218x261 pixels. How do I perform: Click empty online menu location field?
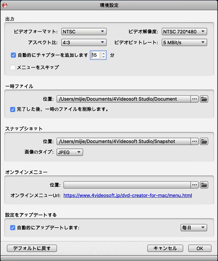click(127, 185)
